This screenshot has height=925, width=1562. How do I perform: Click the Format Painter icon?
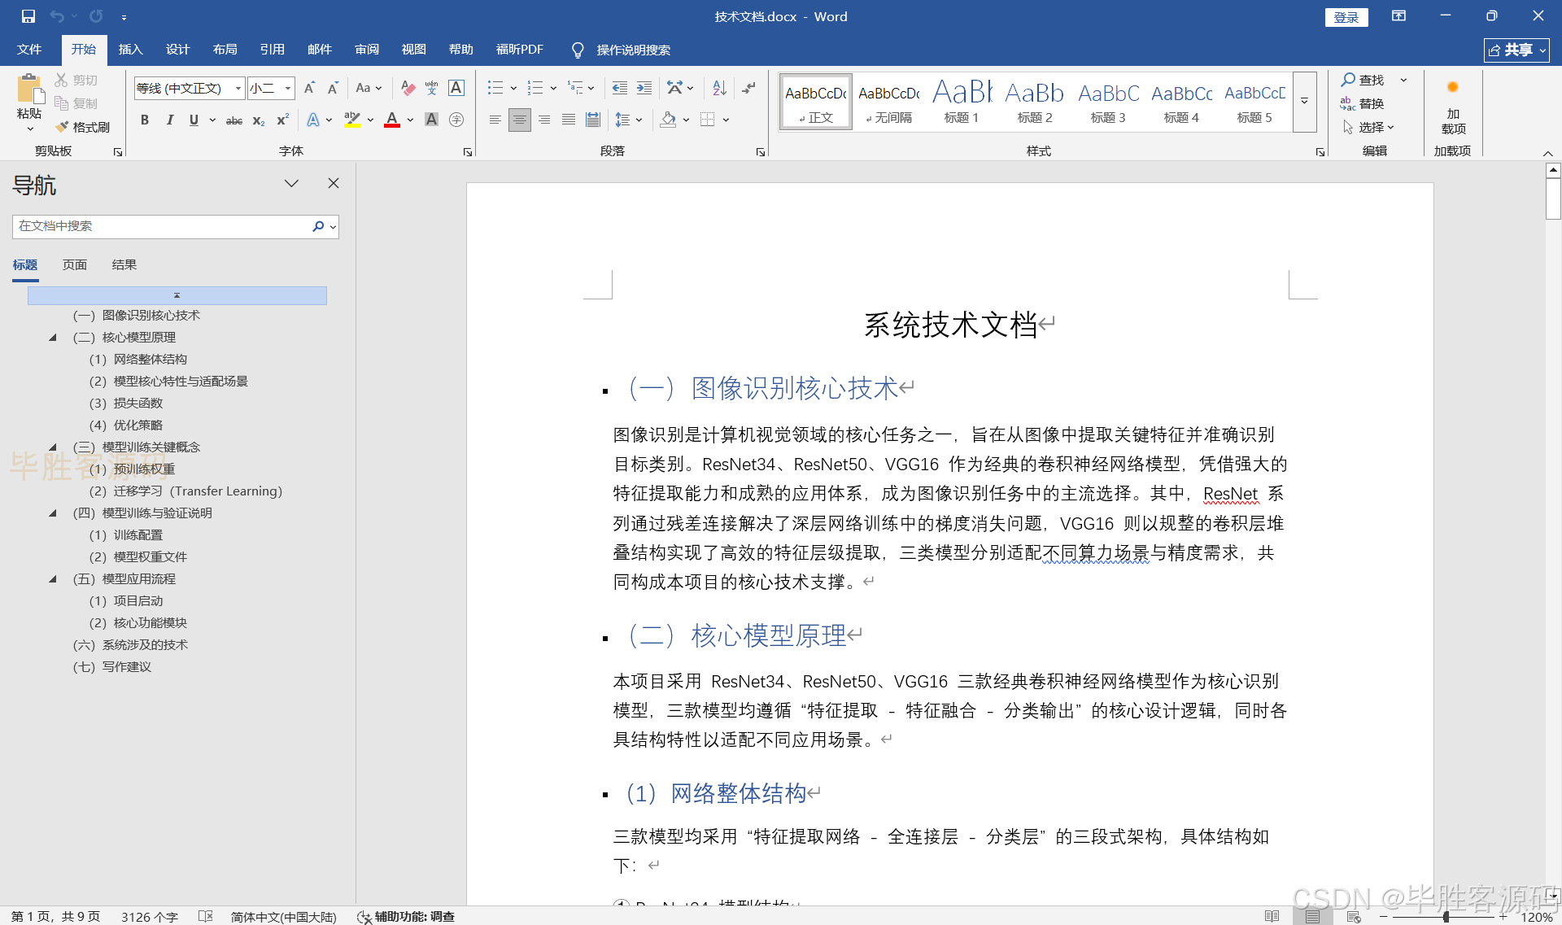(x=63, y=127)
